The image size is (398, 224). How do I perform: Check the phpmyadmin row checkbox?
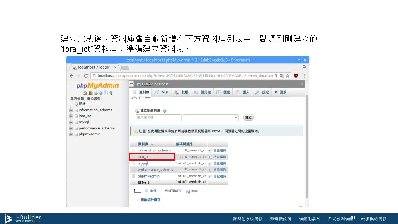pyautogui.click(x=133, y=176)
